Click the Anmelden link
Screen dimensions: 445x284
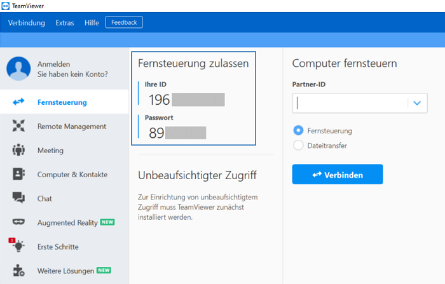[53, 64]
